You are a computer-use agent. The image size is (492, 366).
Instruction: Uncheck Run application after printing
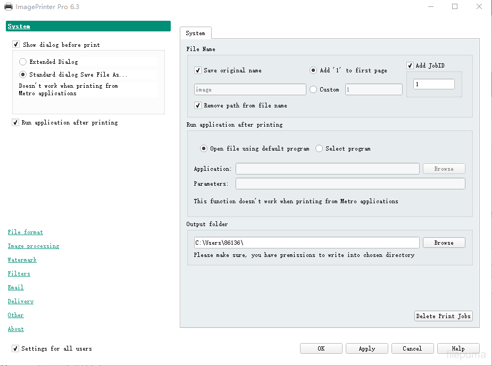[x=15, y=122]
